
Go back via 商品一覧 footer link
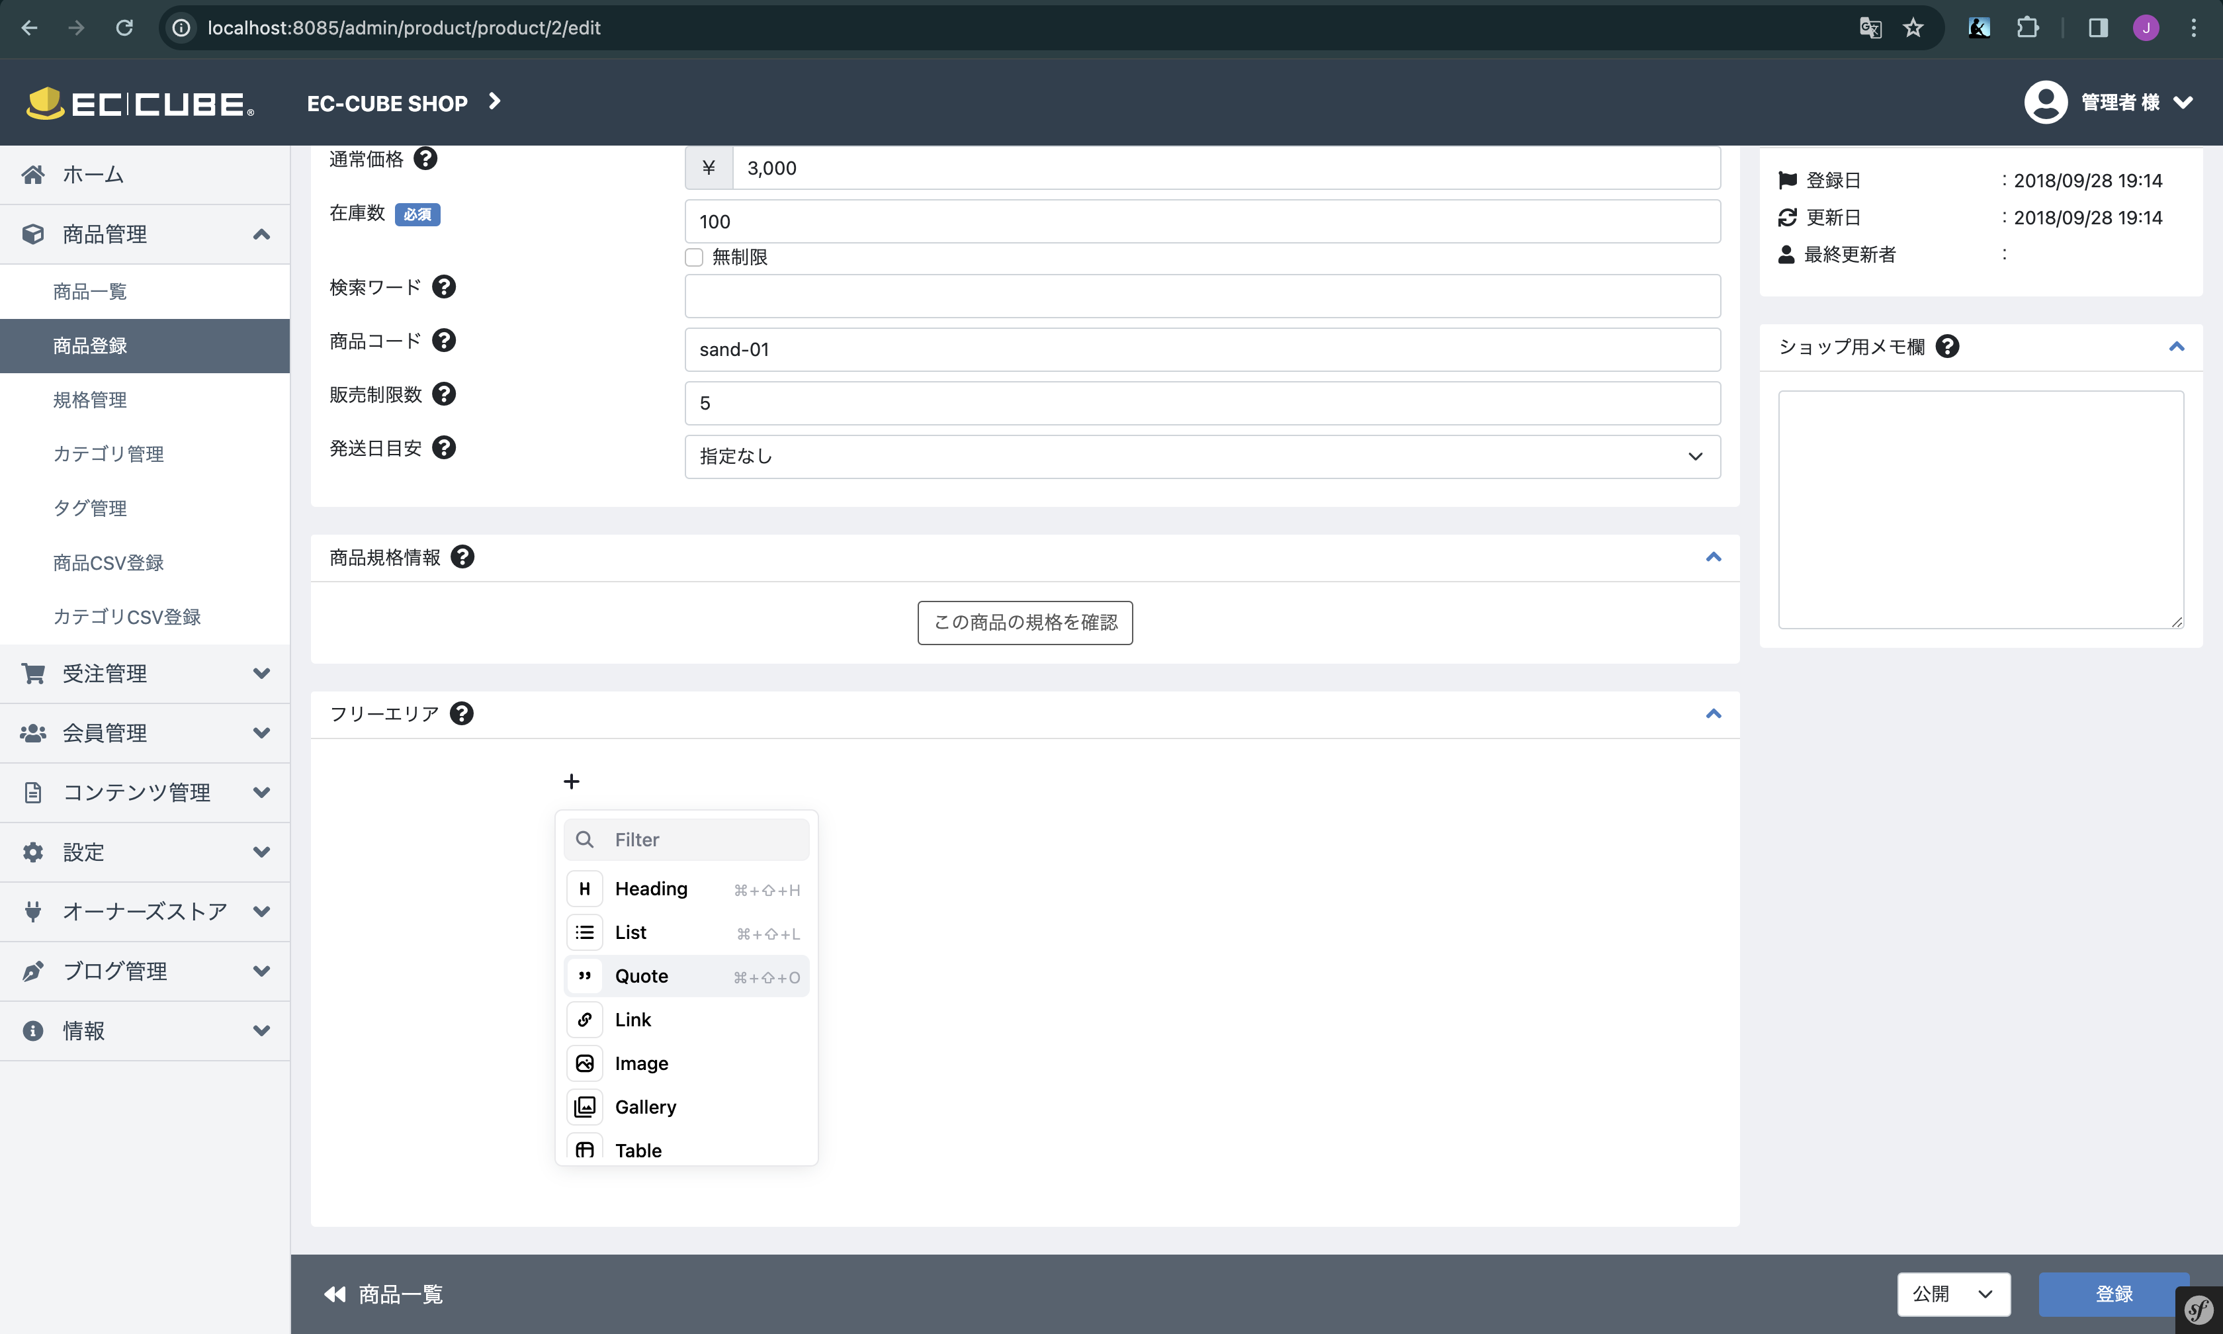[384, 1294]
